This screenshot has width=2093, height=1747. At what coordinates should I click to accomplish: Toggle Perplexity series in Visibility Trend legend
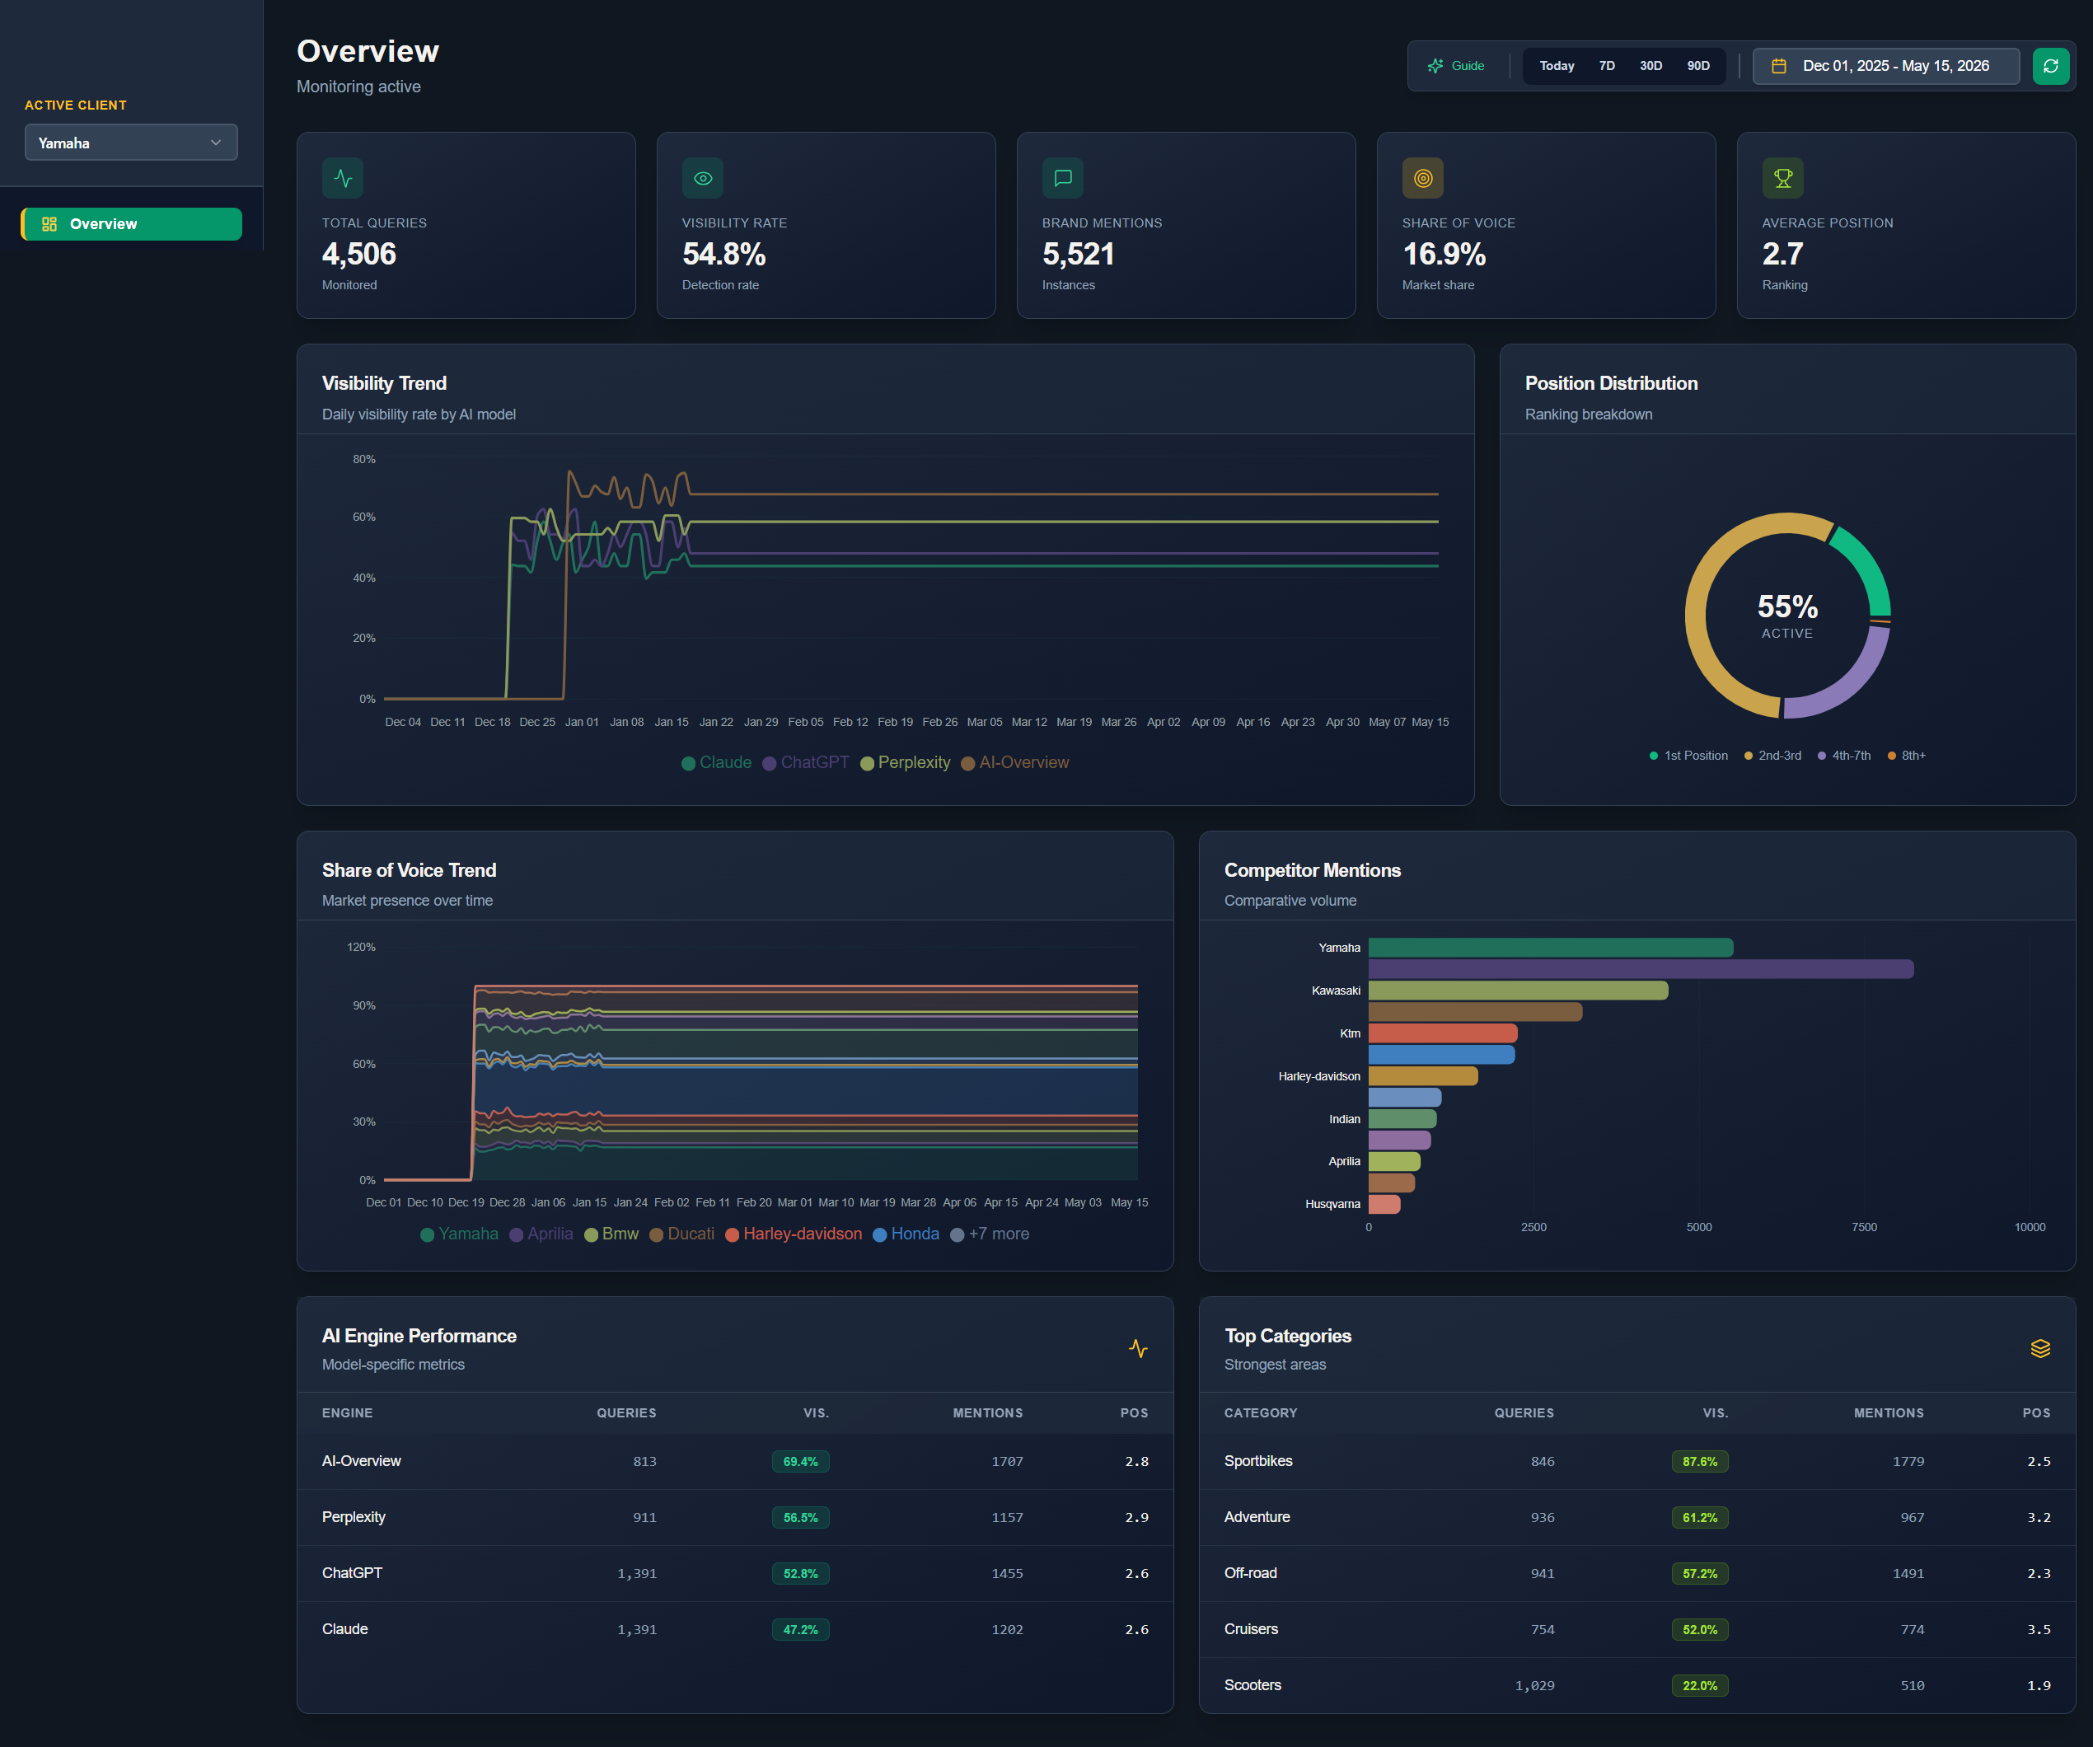tap(905, 762)
